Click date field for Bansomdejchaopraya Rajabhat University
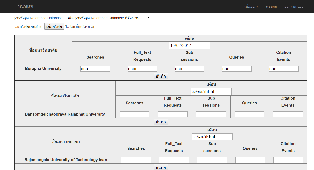Viewport: 314px width, 170px height. pyautogui.click(x=211, y=91)
